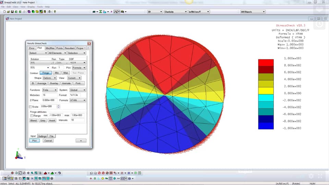Click the Plot button
The width and height of the screenshot is (329, 185).
[x=34, y=141]
